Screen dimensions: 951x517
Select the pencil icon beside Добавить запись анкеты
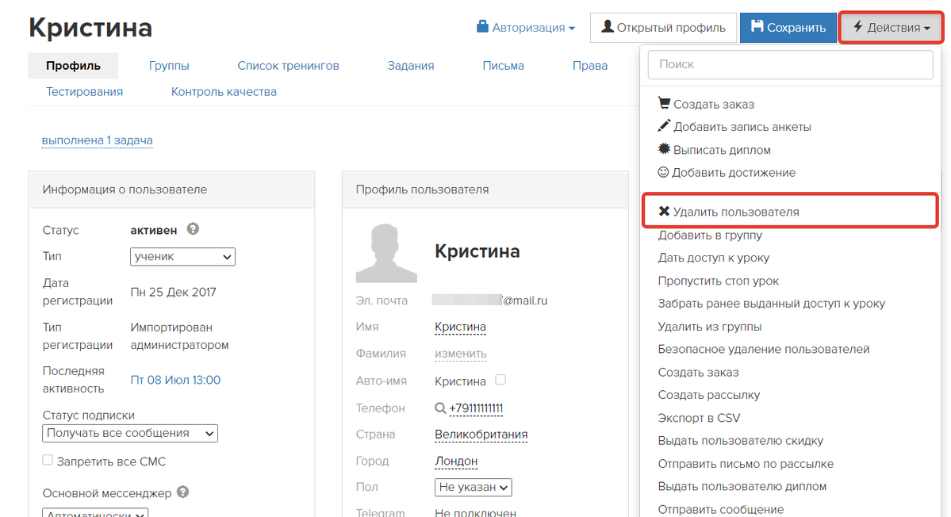tap(664, 126)
